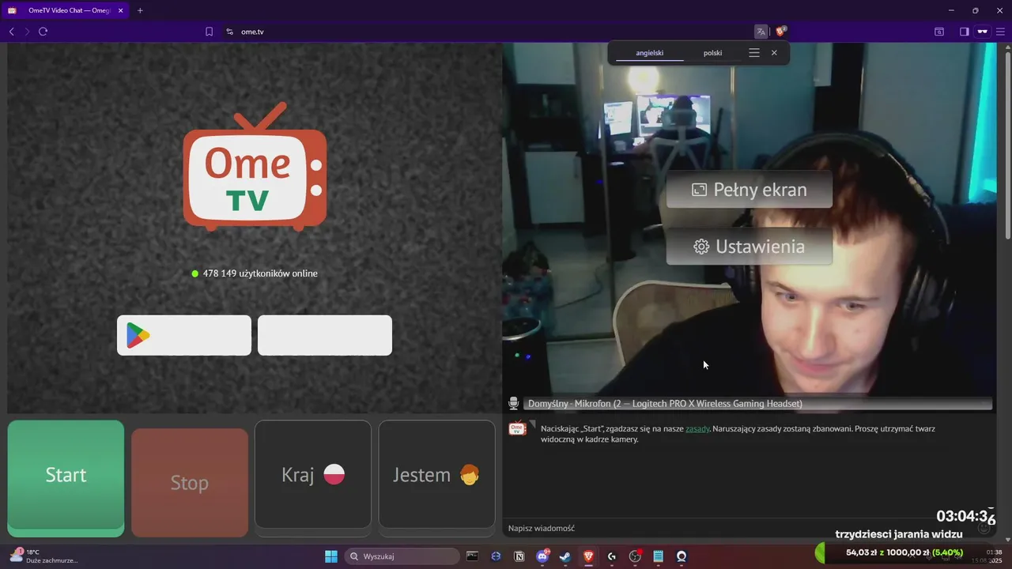Close the translate popup

[x=774, y=53]
